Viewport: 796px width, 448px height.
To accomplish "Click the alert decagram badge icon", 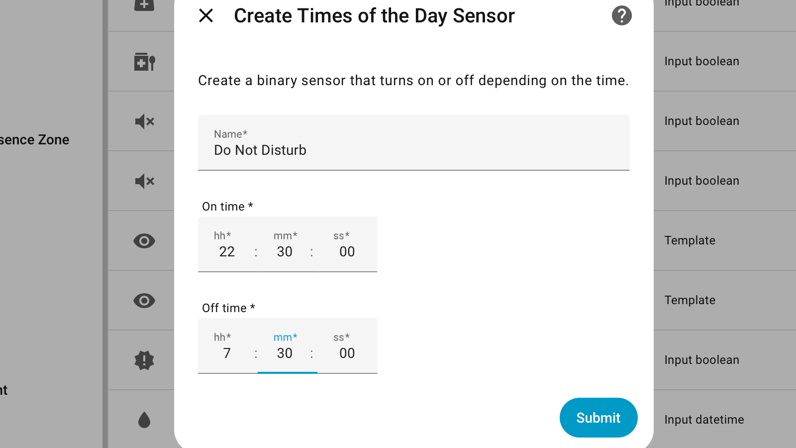I will pyautogui.click(x=144, y=360).
